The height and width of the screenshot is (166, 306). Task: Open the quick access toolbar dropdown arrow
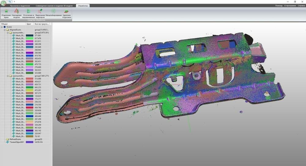[x=14, y=2]
